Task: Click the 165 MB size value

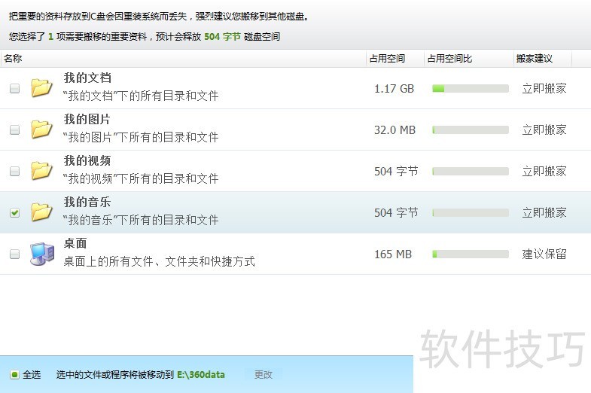Action: tap(393, 254)
